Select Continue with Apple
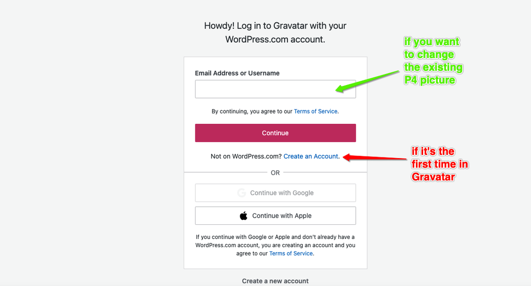The height and width of the screenshot is (286, 531). tap(275, 216)
